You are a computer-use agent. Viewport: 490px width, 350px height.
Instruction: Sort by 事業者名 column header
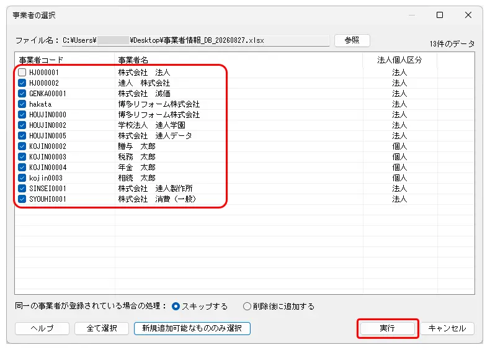[238, 60]
